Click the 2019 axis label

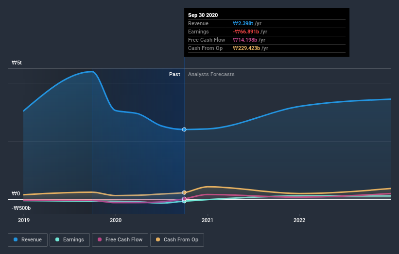coord(24,220)
